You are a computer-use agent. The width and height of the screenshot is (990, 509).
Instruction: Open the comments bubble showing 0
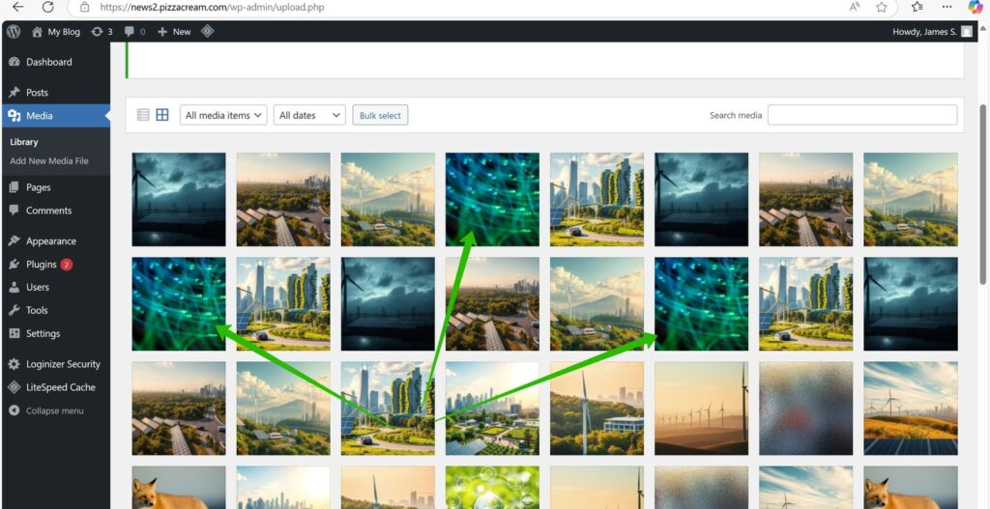pyautogui.click(x=134, y=32)
